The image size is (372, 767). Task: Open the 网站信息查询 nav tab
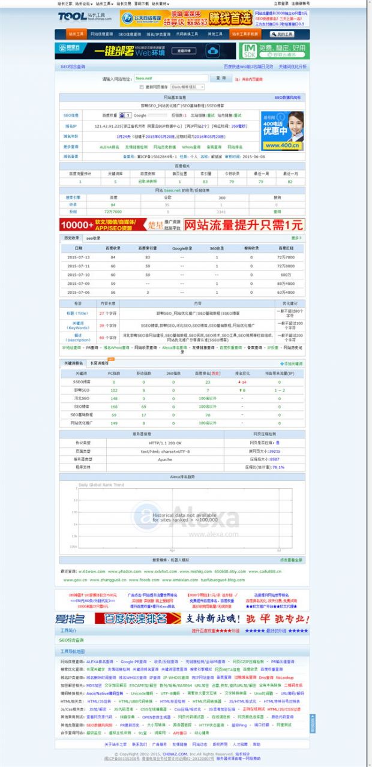pos(101,34)
